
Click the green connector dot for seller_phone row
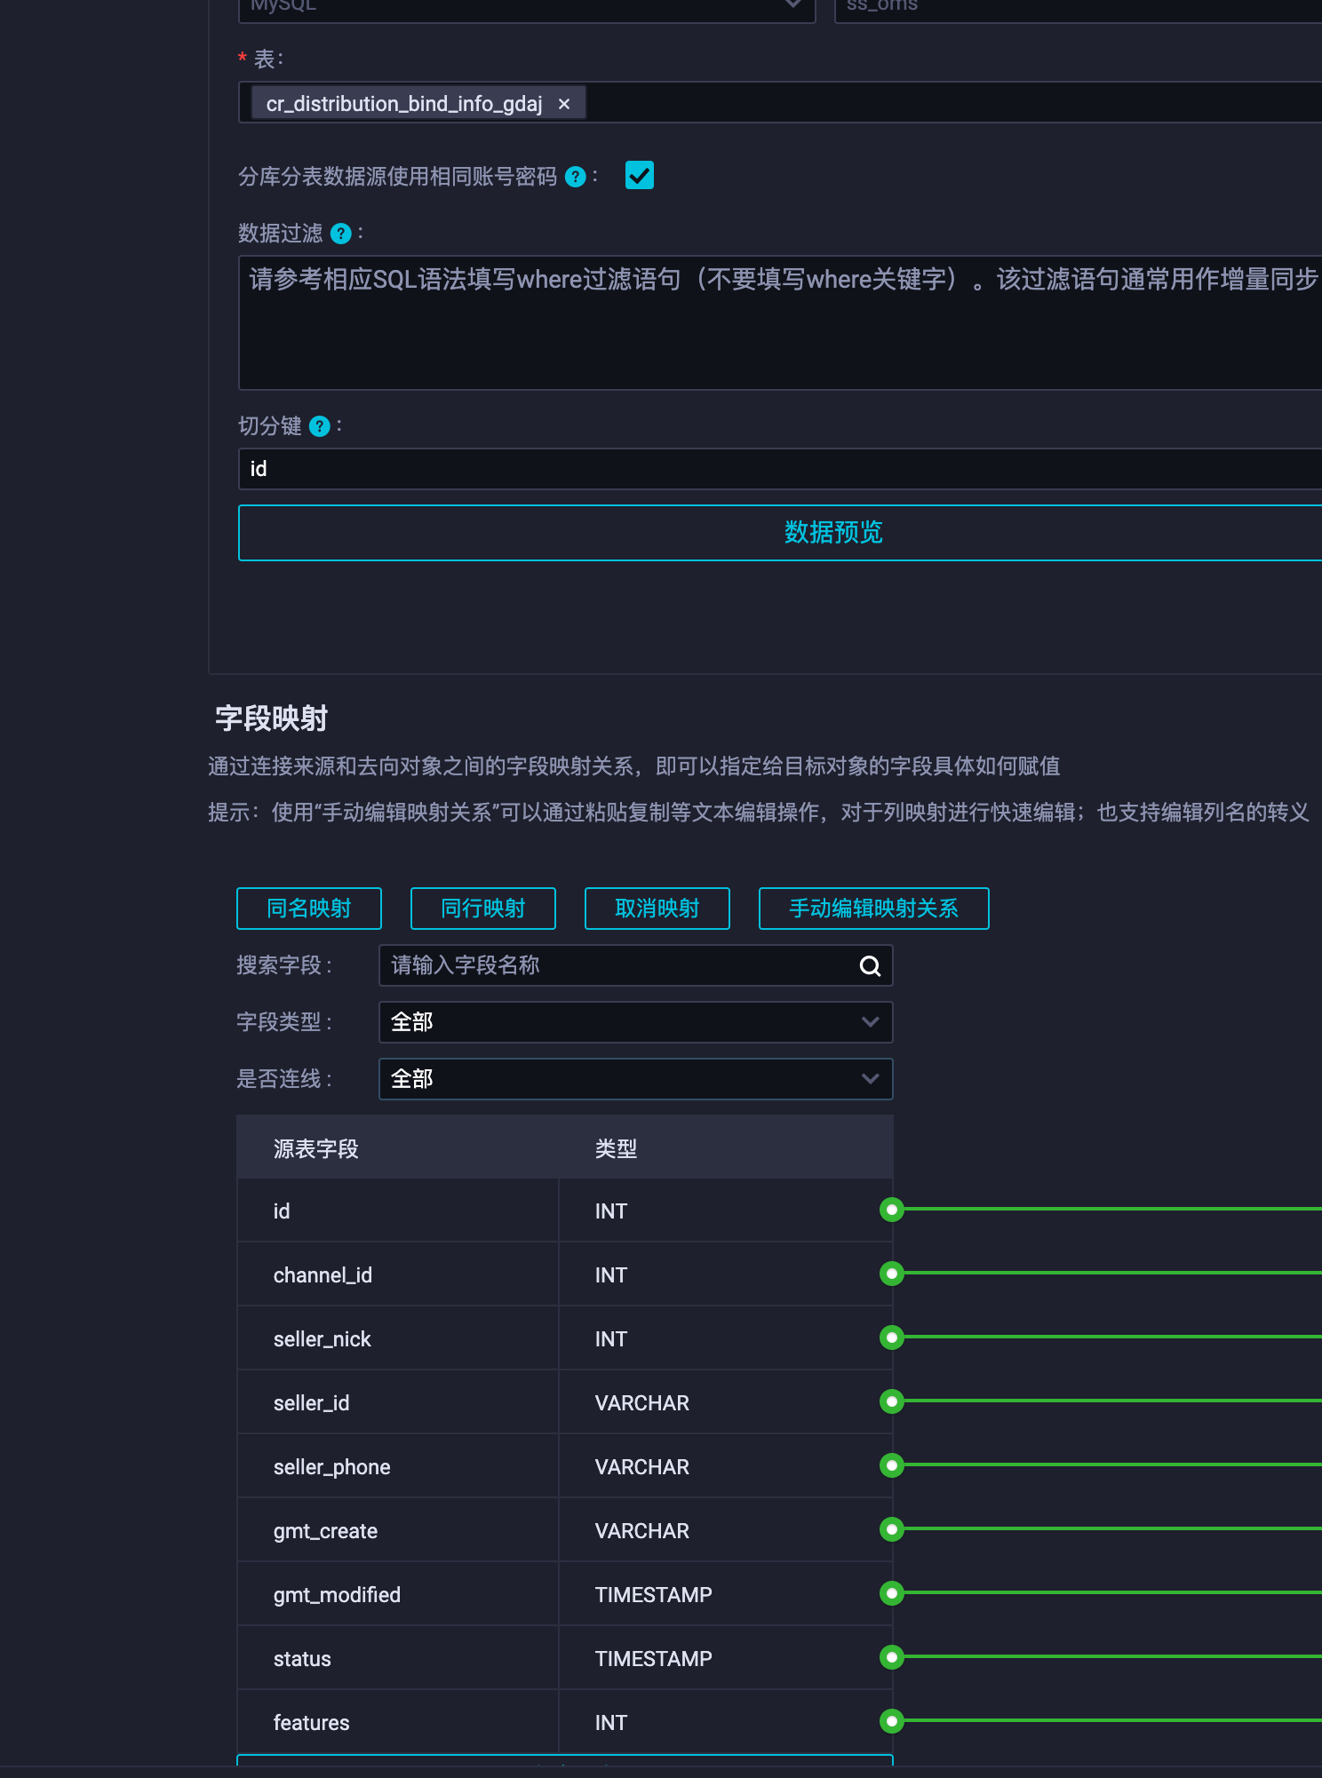point(892,1465)
